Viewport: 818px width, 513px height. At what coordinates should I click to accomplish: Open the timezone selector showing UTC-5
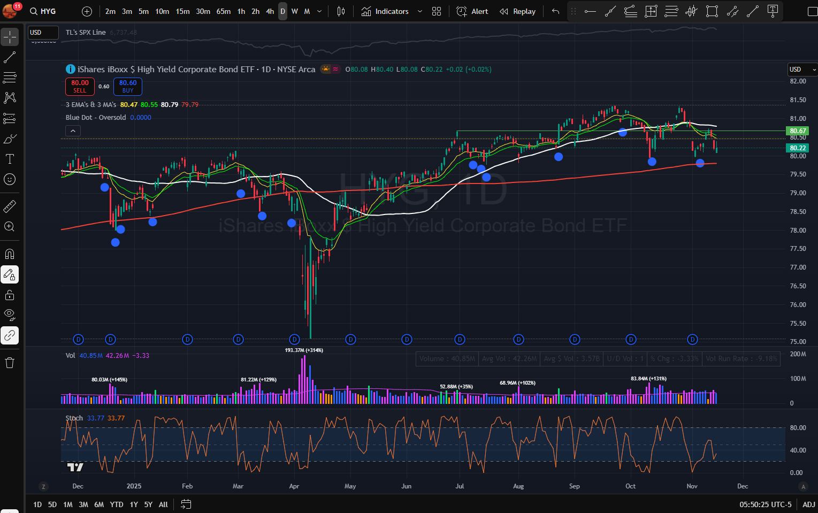765,504
